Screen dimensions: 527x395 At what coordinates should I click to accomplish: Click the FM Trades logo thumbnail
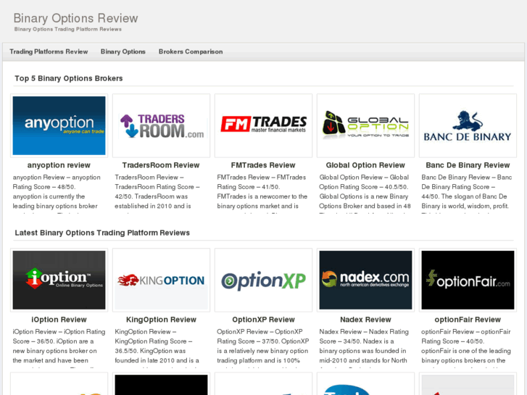pyautogui.click(x=264, y=125)
